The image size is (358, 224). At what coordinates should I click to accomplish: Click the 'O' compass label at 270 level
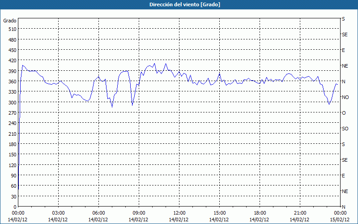344,113
